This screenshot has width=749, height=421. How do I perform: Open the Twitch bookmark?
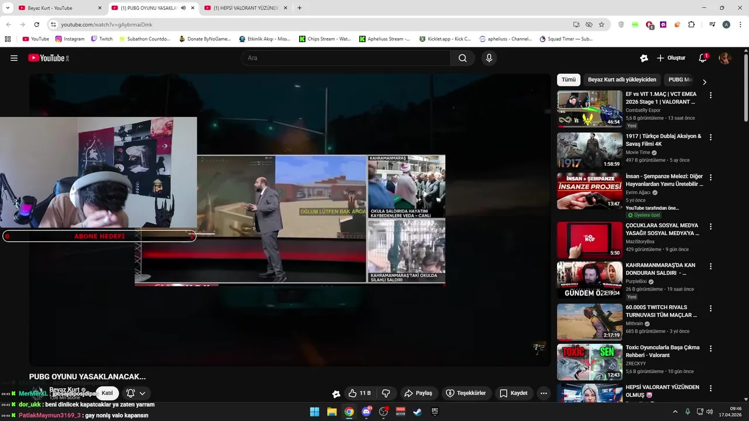pos(102,39)
